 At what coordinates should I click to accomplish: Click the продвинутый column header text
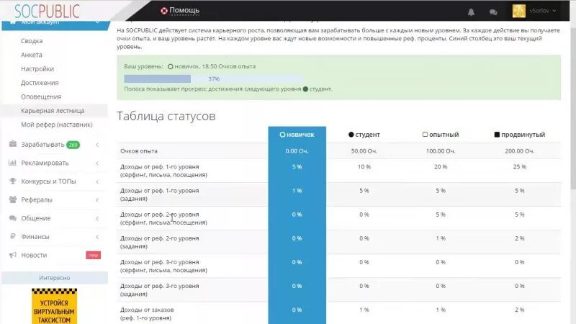click(x=523, y=135)
